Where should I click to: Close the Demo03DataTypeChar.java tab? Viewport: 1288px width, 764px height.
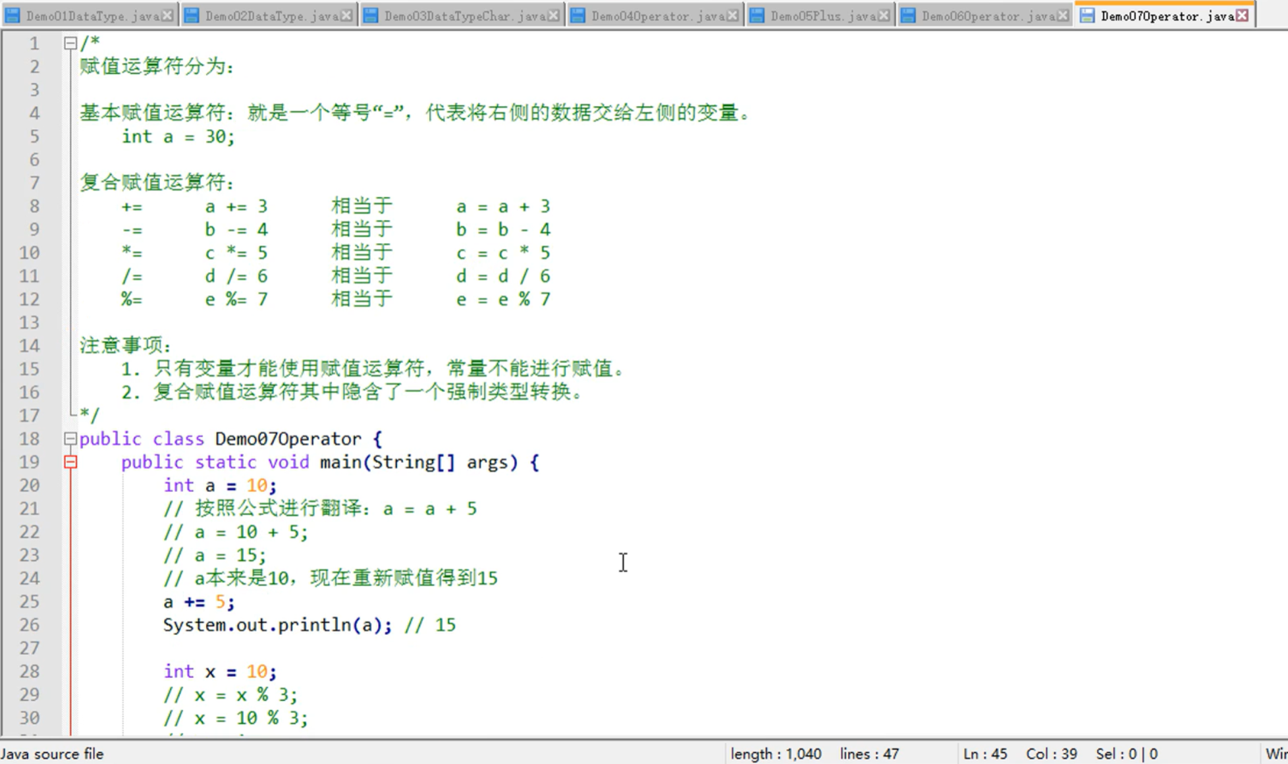click(554, 15)
